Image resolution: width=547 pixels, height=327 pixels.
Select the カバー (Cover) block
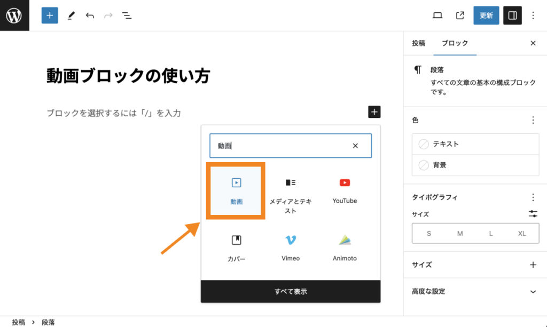[236, 246]
